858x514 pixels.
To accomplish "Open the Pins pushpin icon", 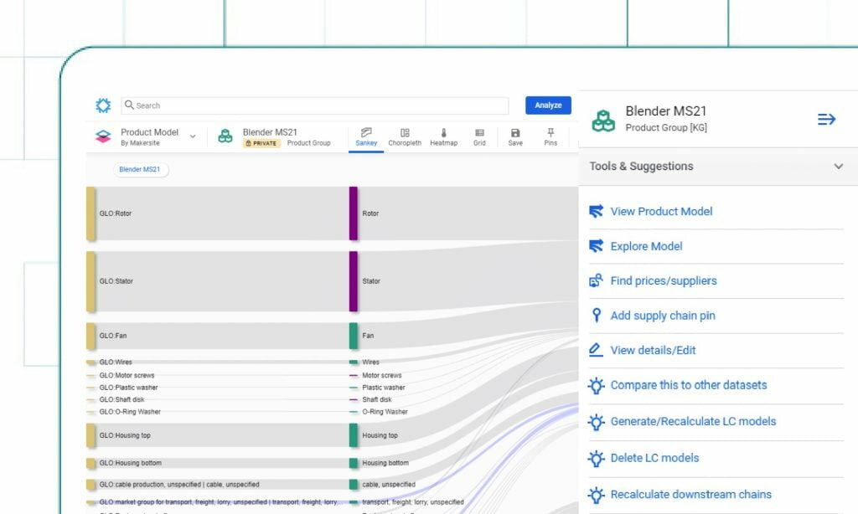I will 550,133.
